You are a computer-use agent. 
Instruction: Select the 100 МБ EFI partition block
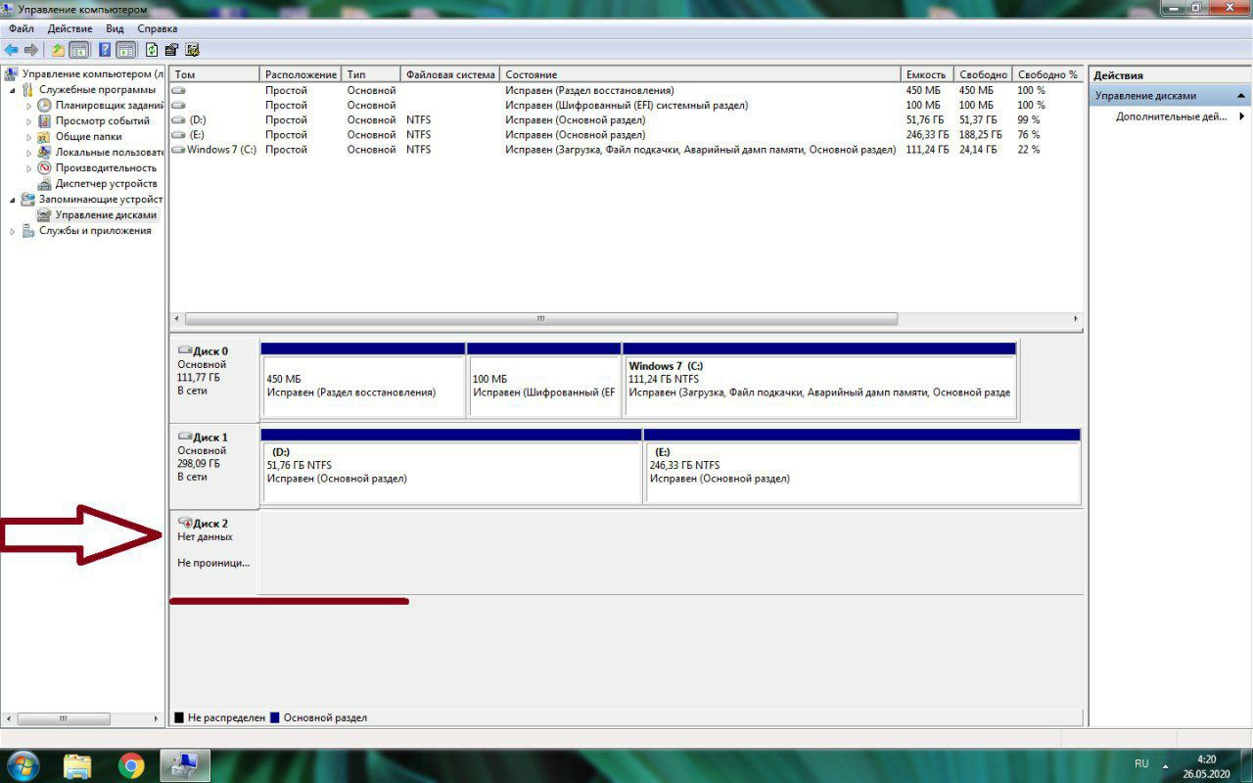click(544, 380)
